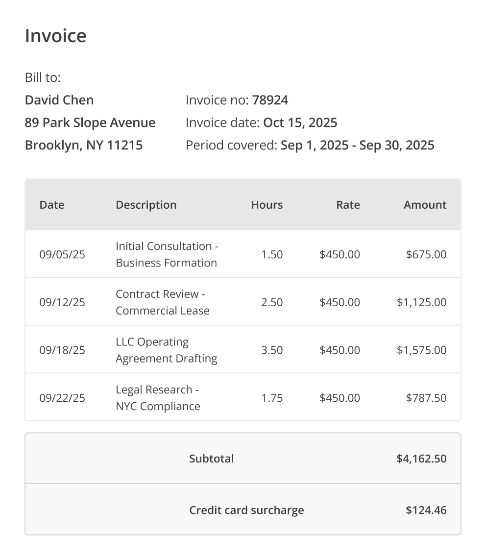Click the $1,575.00 amount cell

pos(421,350)
